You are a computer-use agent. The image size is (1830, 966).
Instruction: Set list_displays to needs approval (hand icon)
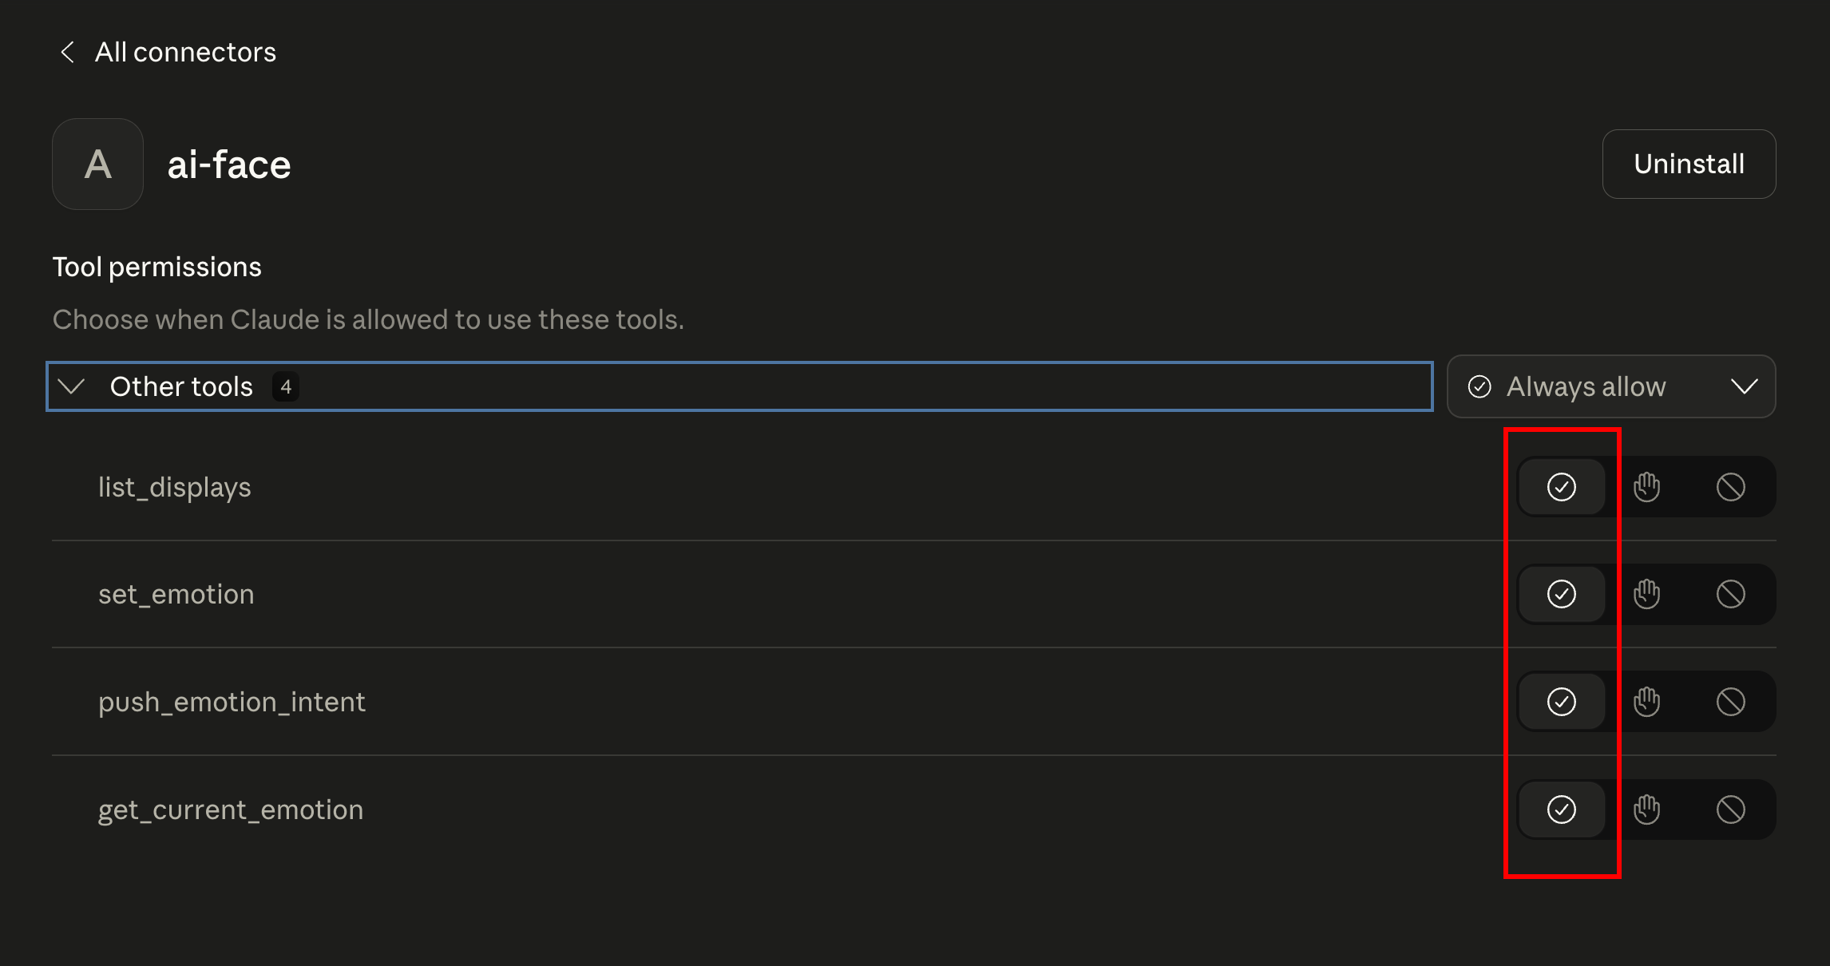[1646, 487]
